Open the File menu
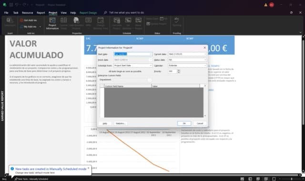 (6, 13)
